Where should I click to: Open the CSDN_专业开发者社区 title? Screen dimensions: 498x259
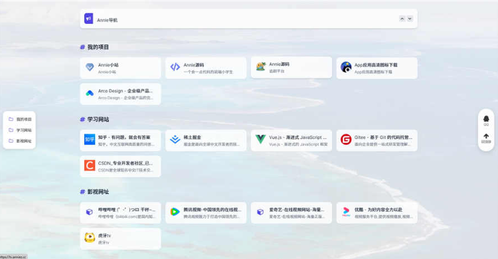point(125,163)
